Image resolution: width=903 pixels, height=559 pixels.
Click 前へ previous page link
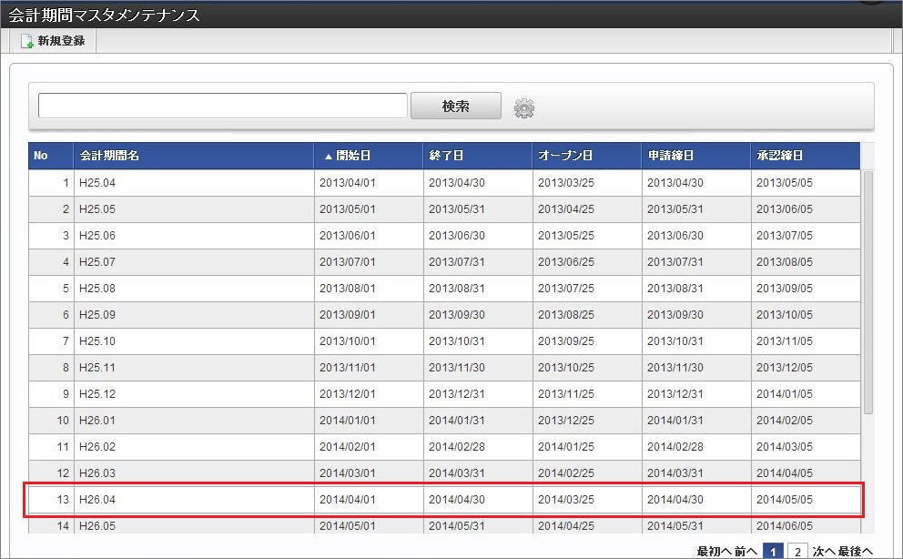[x=746, y=551]
